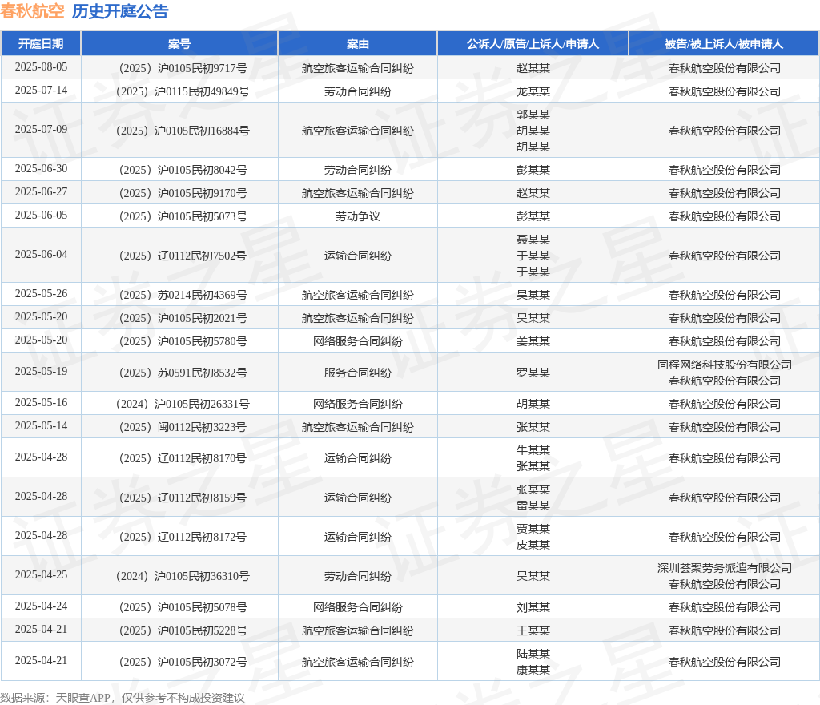820x705 pixels.
Task: Select case number (2024)沪0105民初26331号
Action: click(183, 405)
